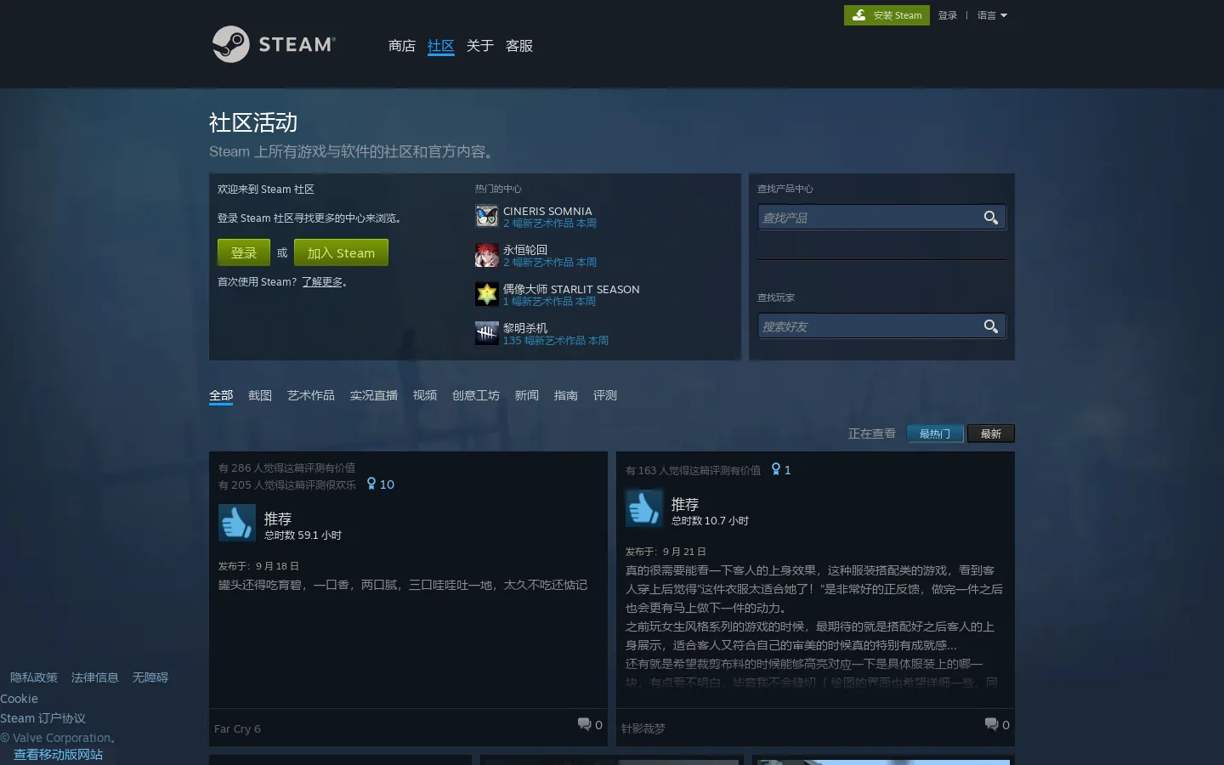Focus the 搜索好友 search field

(x=881, y=326)
